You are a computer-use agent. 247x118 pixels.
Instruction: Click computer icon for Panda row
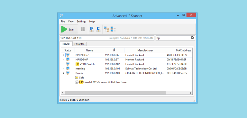pos(68,73)
